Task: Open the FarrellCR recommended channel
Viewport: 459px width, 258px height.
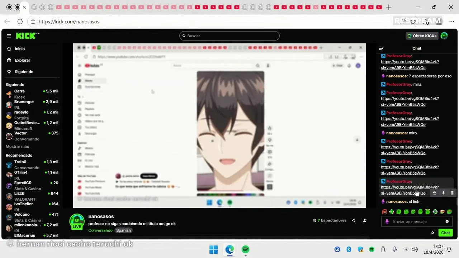Action: (x=32, y=186)
